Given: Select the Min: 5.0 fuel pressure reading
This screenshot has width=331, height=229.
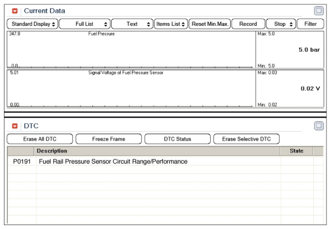Looking at the screenshot, I should (x=266, y=66).
